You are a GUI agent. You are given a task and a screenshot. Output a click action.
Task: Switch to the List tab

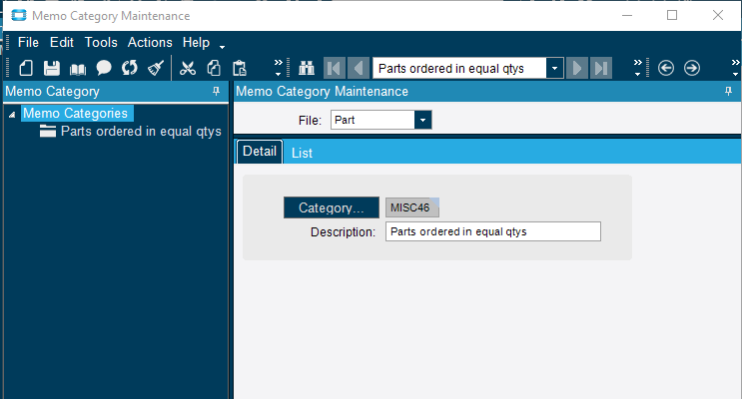[302, 153]
